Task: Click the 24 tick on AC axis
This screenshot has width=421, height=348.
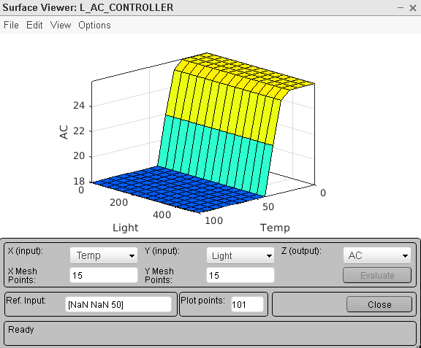Action: [x=79, y=106]
